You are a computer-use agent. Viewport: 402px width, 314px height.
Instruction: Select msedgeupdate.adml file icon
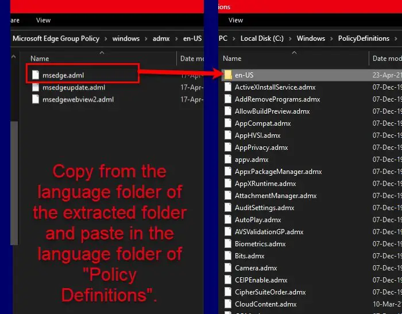click(36, 87)
